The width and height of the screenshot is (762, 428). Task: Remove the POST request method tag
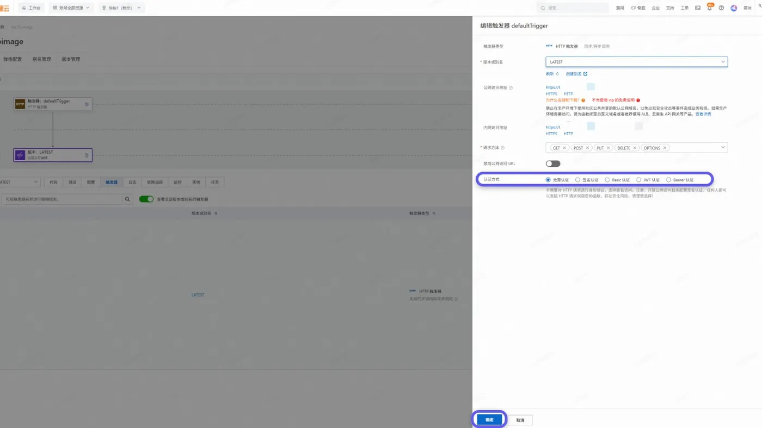pyautogui.click(x=587, y=148)
